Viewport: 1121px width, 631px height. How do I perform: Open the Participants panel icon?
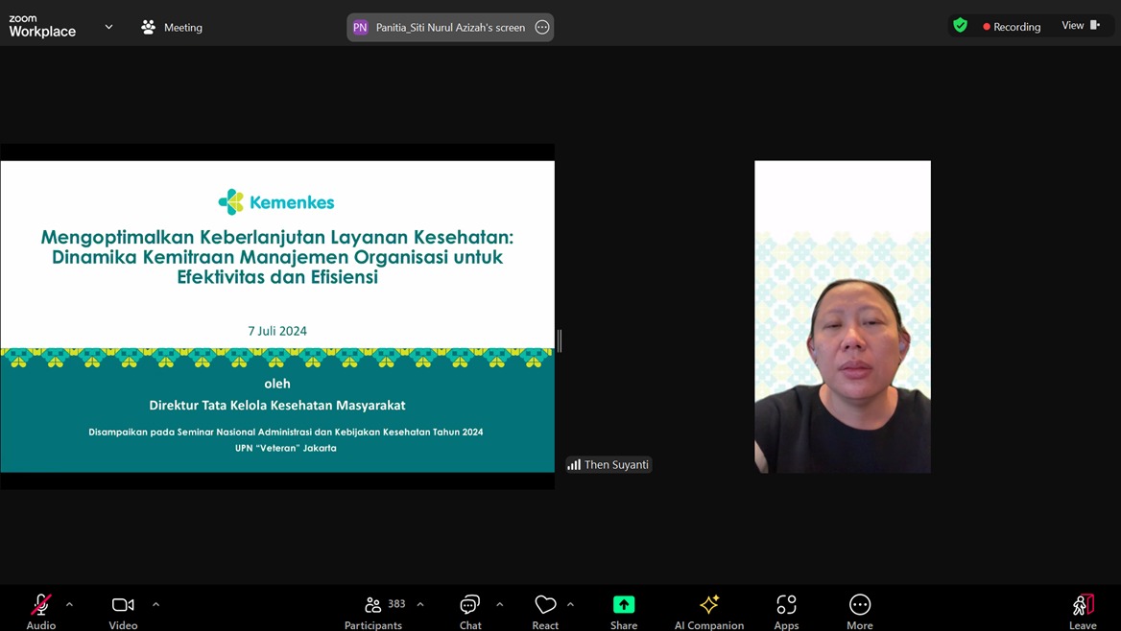[x=373, y=605]
